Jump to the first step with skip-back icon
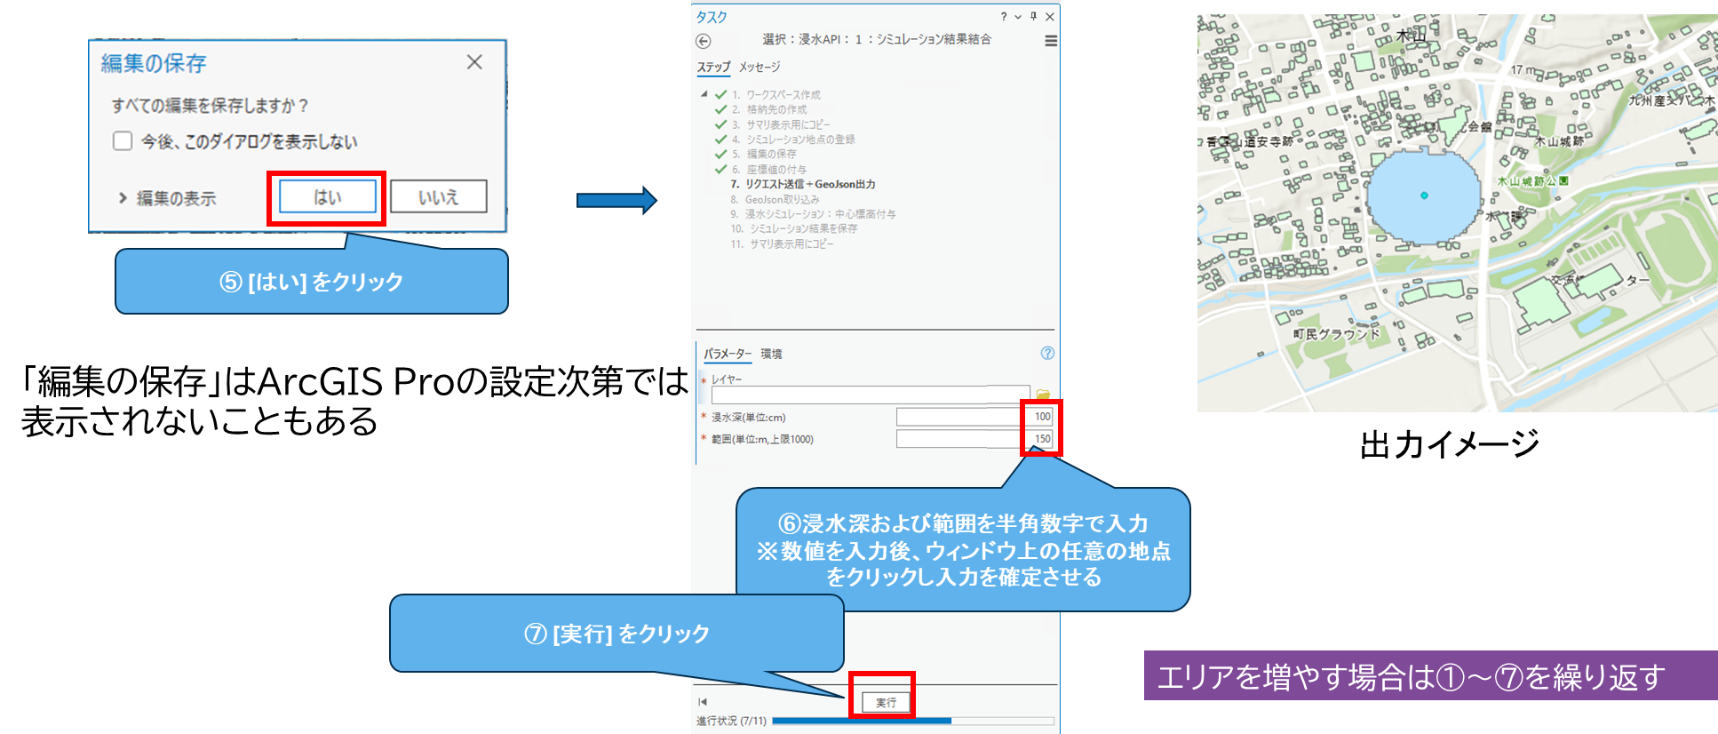1718x734 pixels. click(x=703, y=702)
